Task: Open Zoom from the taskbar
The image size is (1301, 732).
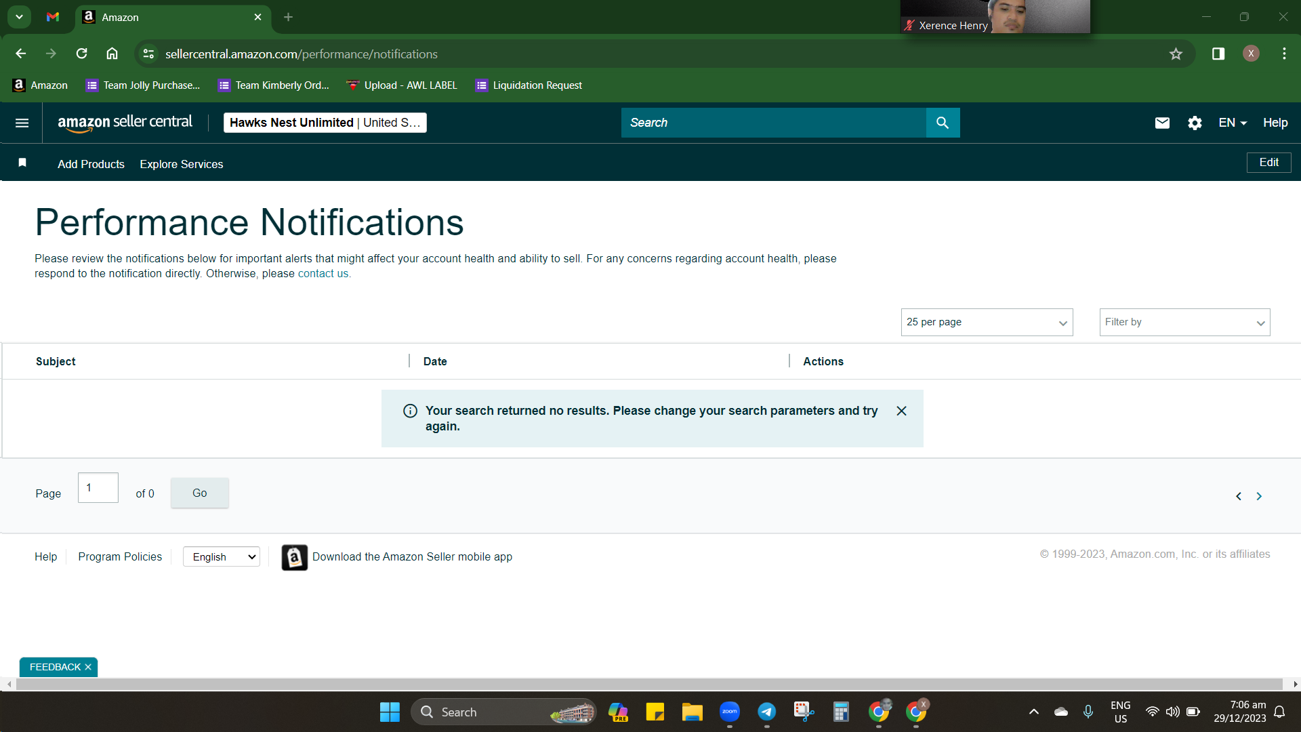Action: (730, 712)
